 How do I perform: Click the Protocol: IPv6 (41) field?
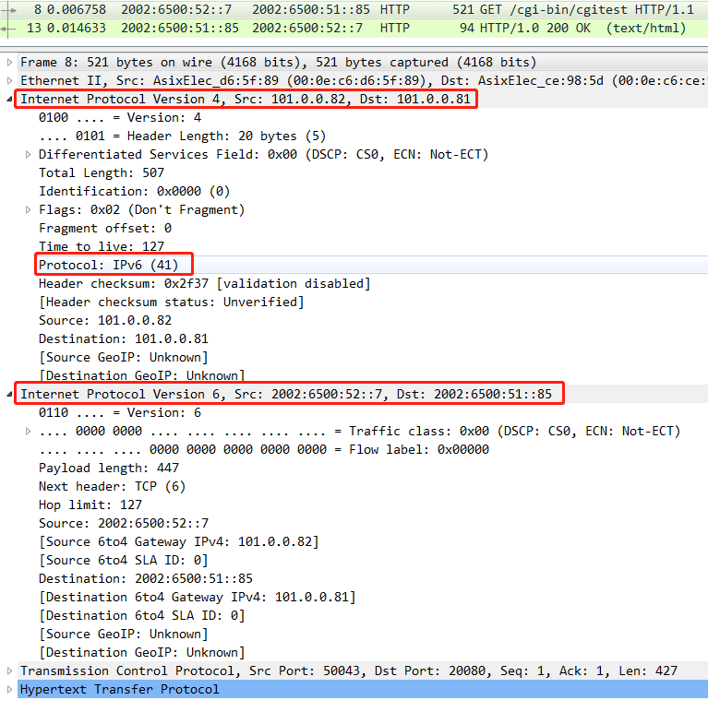click(x=109, y=266)
